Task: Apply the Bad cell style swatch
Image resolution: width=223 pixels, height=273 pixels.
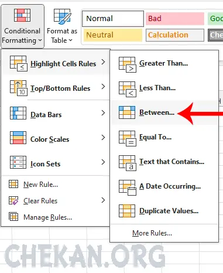Action: pyautogui.click(x=175, y=19)
